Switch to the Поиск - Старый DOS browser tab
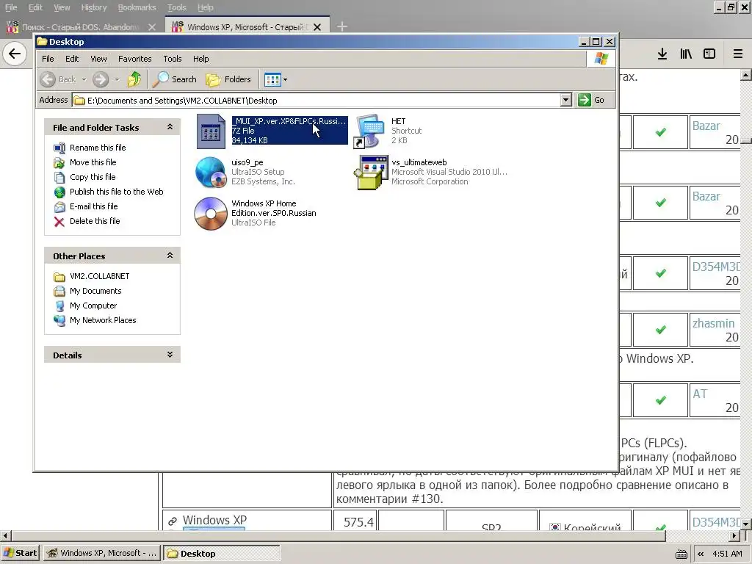This screenshot has width=752, height=564. coord(82,27)
